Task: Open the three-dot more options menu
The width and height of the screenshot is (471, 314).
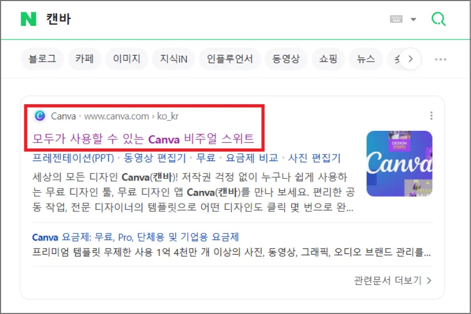Action: (x=440, y=59)
